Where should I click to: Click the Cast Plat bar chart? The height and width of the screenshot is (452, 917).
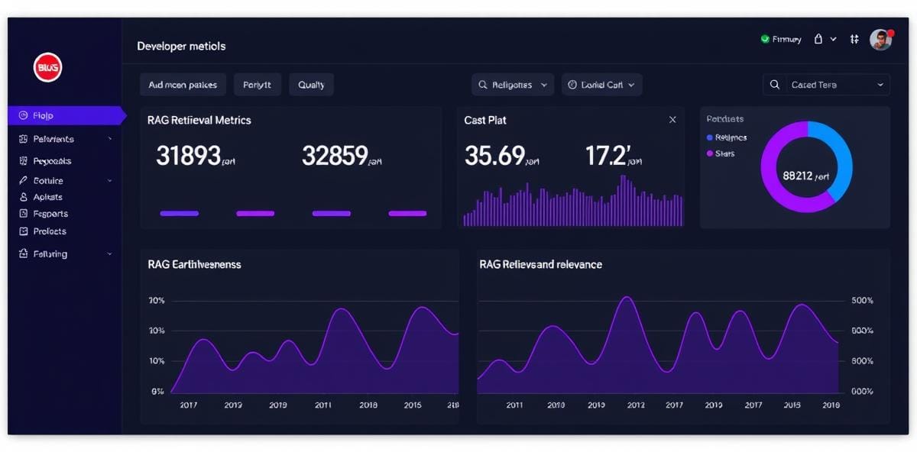click(573, 201)
